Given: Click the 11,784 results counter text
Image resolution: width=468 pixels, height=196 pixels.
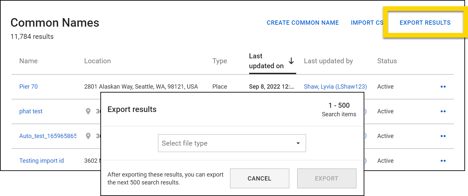Looking at the screenshot, I should point(32,37).
